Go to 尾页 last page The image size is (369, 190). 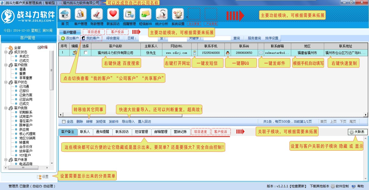click(x=353, y=122)
